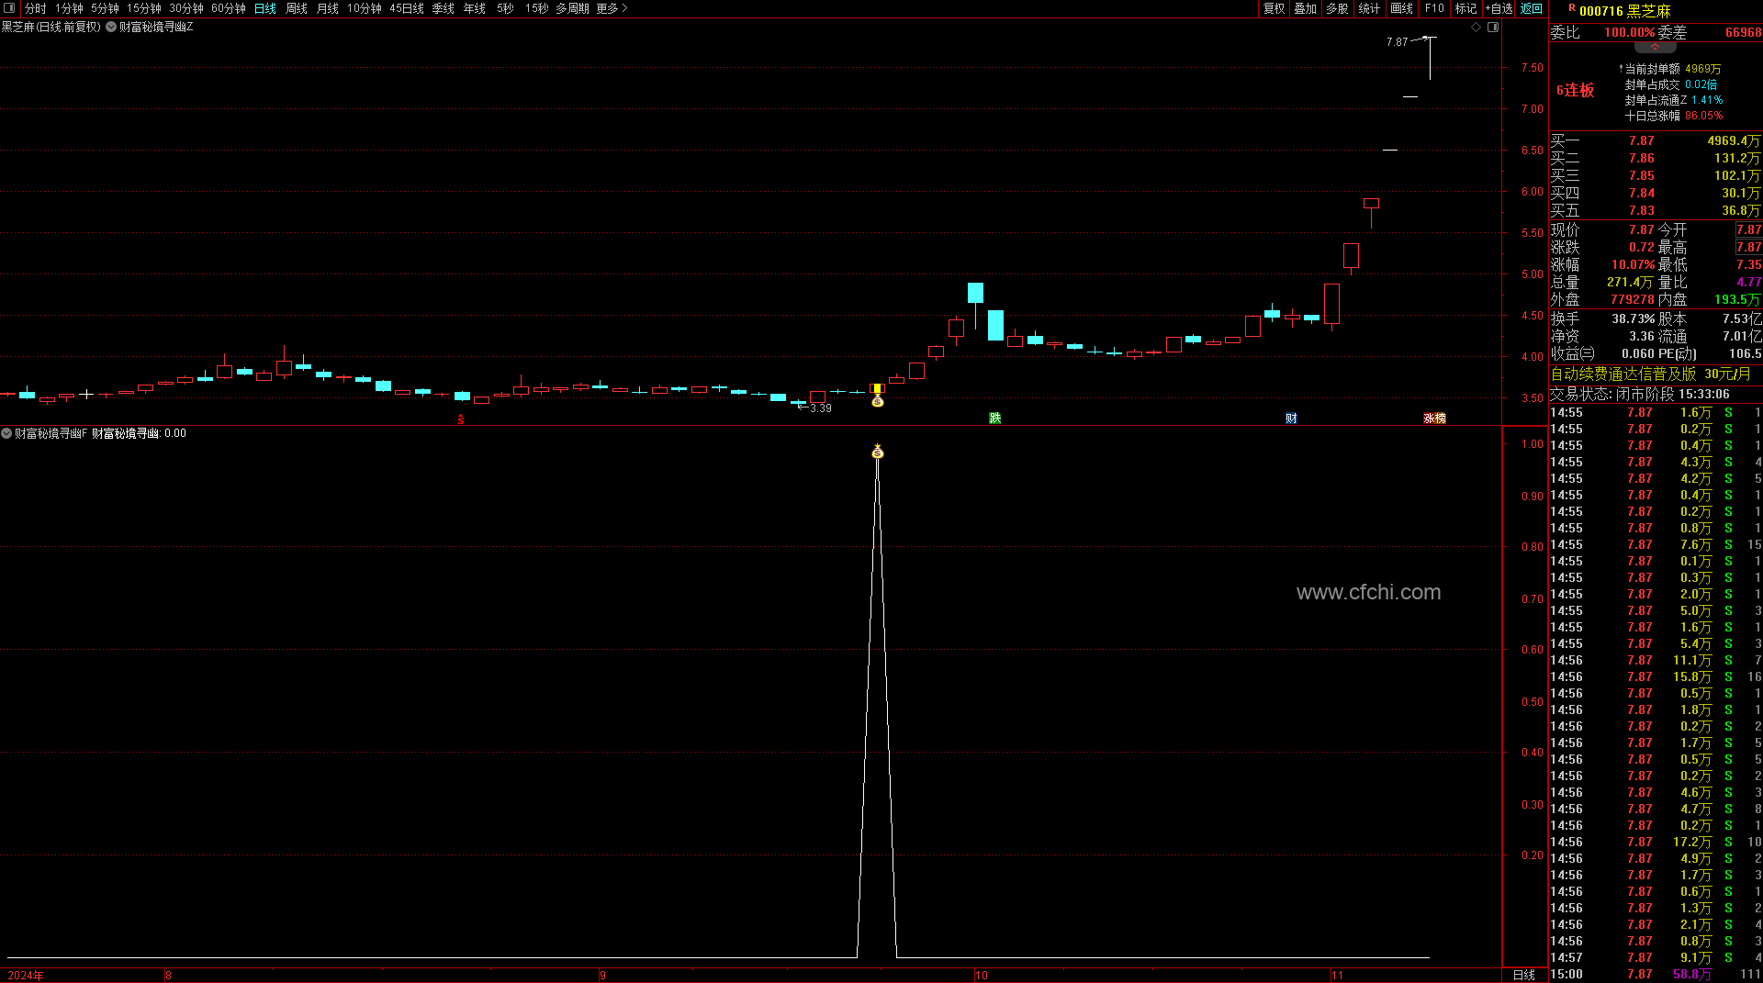Open the F10 company info
This screenshot has height=983, width=1763.
click(1434, 8)
